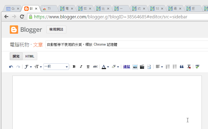Close the Google Calendar browser tab
This screenshot has height=129, width=208.
pos(18,9)
